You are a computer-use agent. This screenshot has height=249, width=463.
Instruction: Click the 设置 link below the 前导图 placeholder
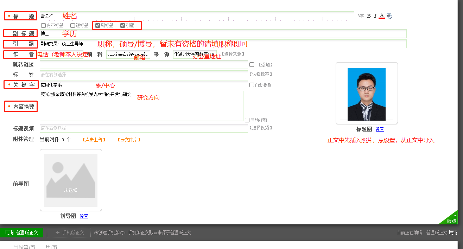pyautogui.click(x=84, y=216)
